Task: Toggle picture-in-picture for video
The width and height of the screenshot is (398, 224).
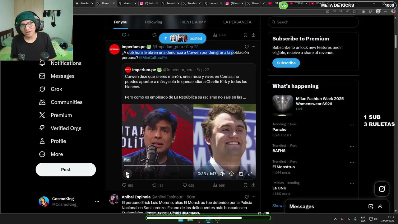Action: 241,174
